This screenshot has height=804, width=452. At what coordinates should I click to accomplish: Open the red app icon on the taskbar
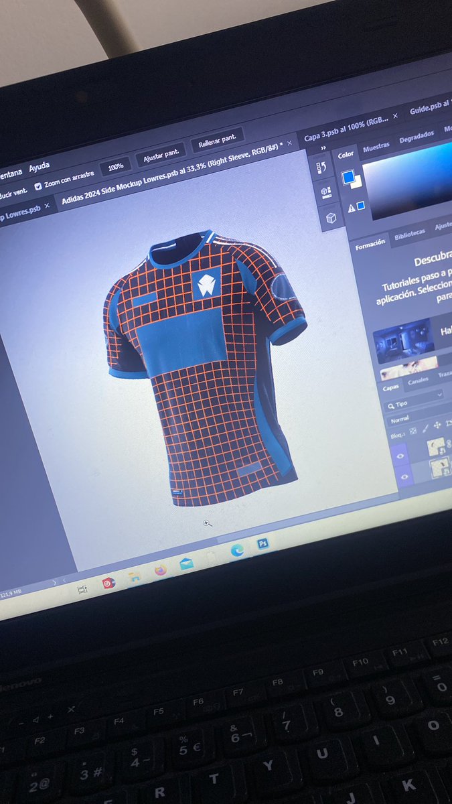tap(108, 582)
